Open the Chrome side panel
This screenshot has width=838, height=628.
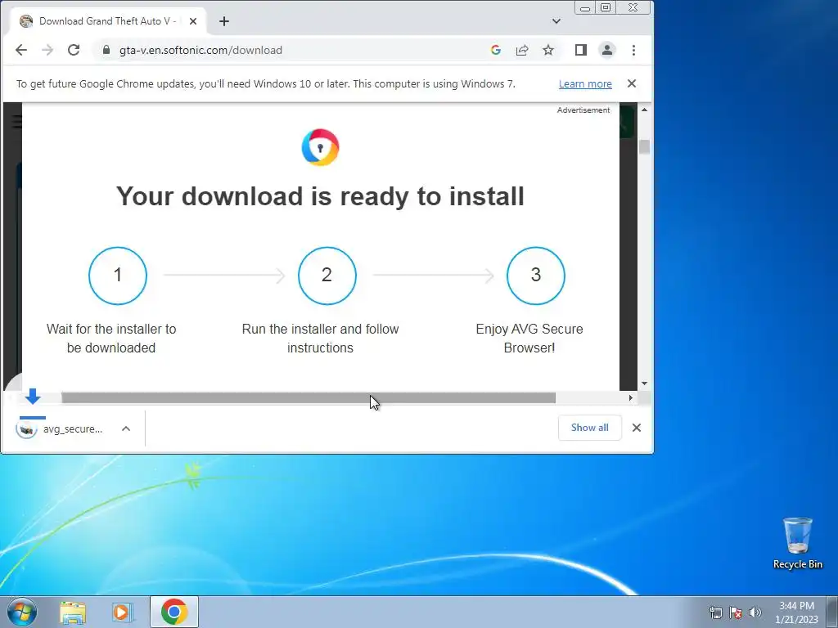pos(581,50)
